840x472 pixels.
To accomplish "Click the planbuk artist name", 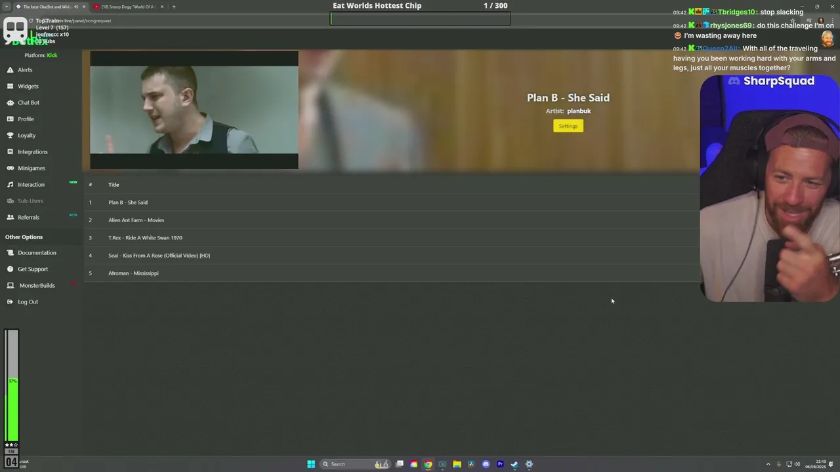I will (x=579, y=111).
